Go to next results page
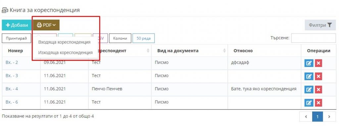Viewport: 339px width, 129px height. click(x=329, y=117)
